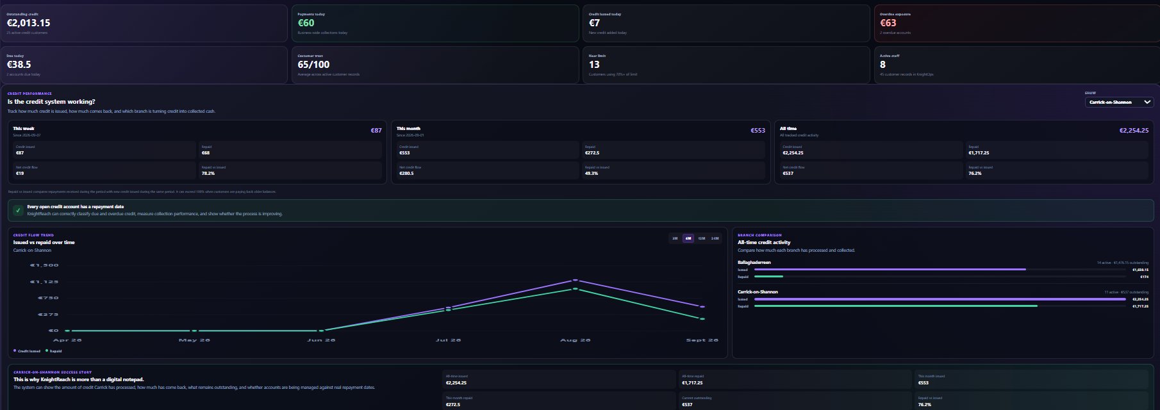Click the Near limit 13 card
Screen dimensions: 1160x410
726,65
